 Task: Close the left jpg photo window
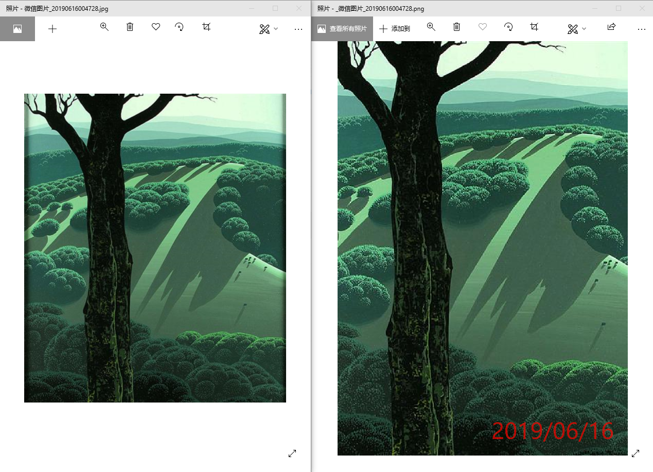[x=299, y=8]
